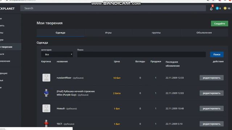Screen dimensions: 232x130
Task: Click the Мои творения page heading
Action: click(50, 23)
